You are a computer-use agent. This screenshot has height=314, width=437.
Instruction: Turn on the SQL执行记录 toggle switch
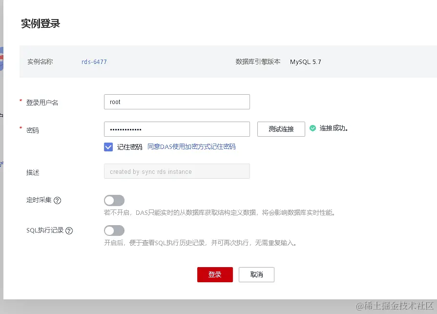[114, 230]
